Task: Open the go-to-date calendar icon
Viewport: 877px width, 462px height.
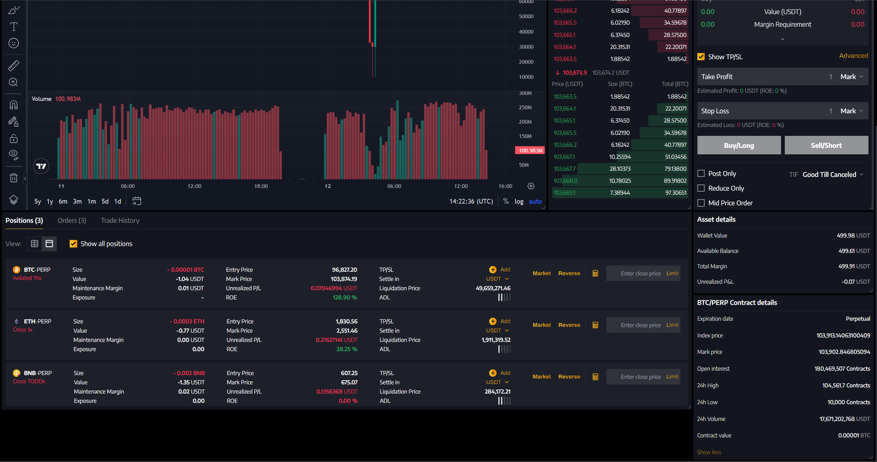Action: [136, 201]
